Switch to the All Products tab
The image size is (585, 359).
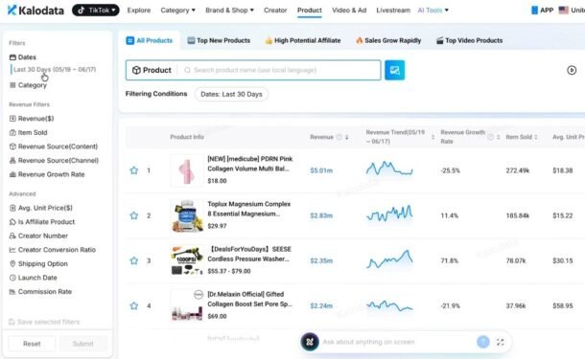[x=150, y=40]
